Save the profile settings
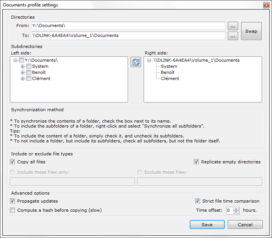The height and width of the screenshot is (238, 272). [207, 225]
